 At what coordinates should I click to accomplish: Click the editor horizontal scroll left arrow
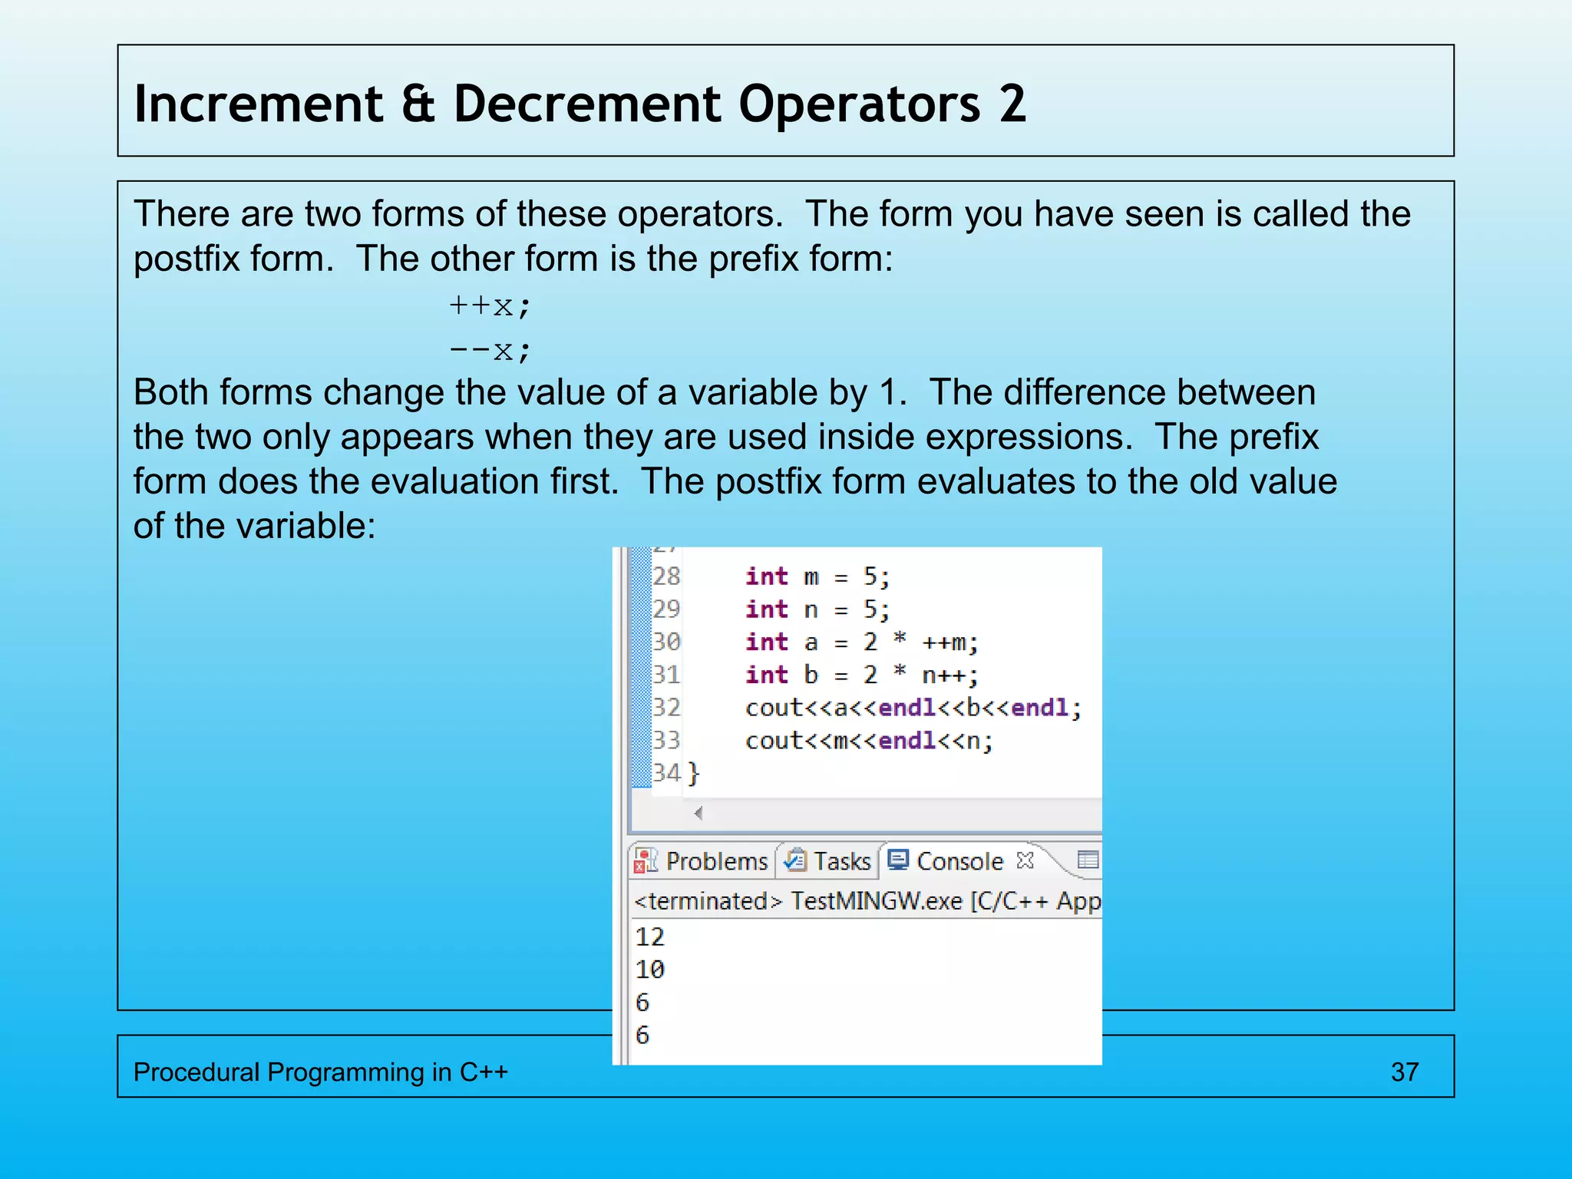pos(698,813)
